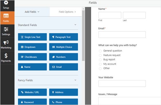Click the Add Fields tab chevron
Viewport: 161px width, 105px height.
(38, 12)
